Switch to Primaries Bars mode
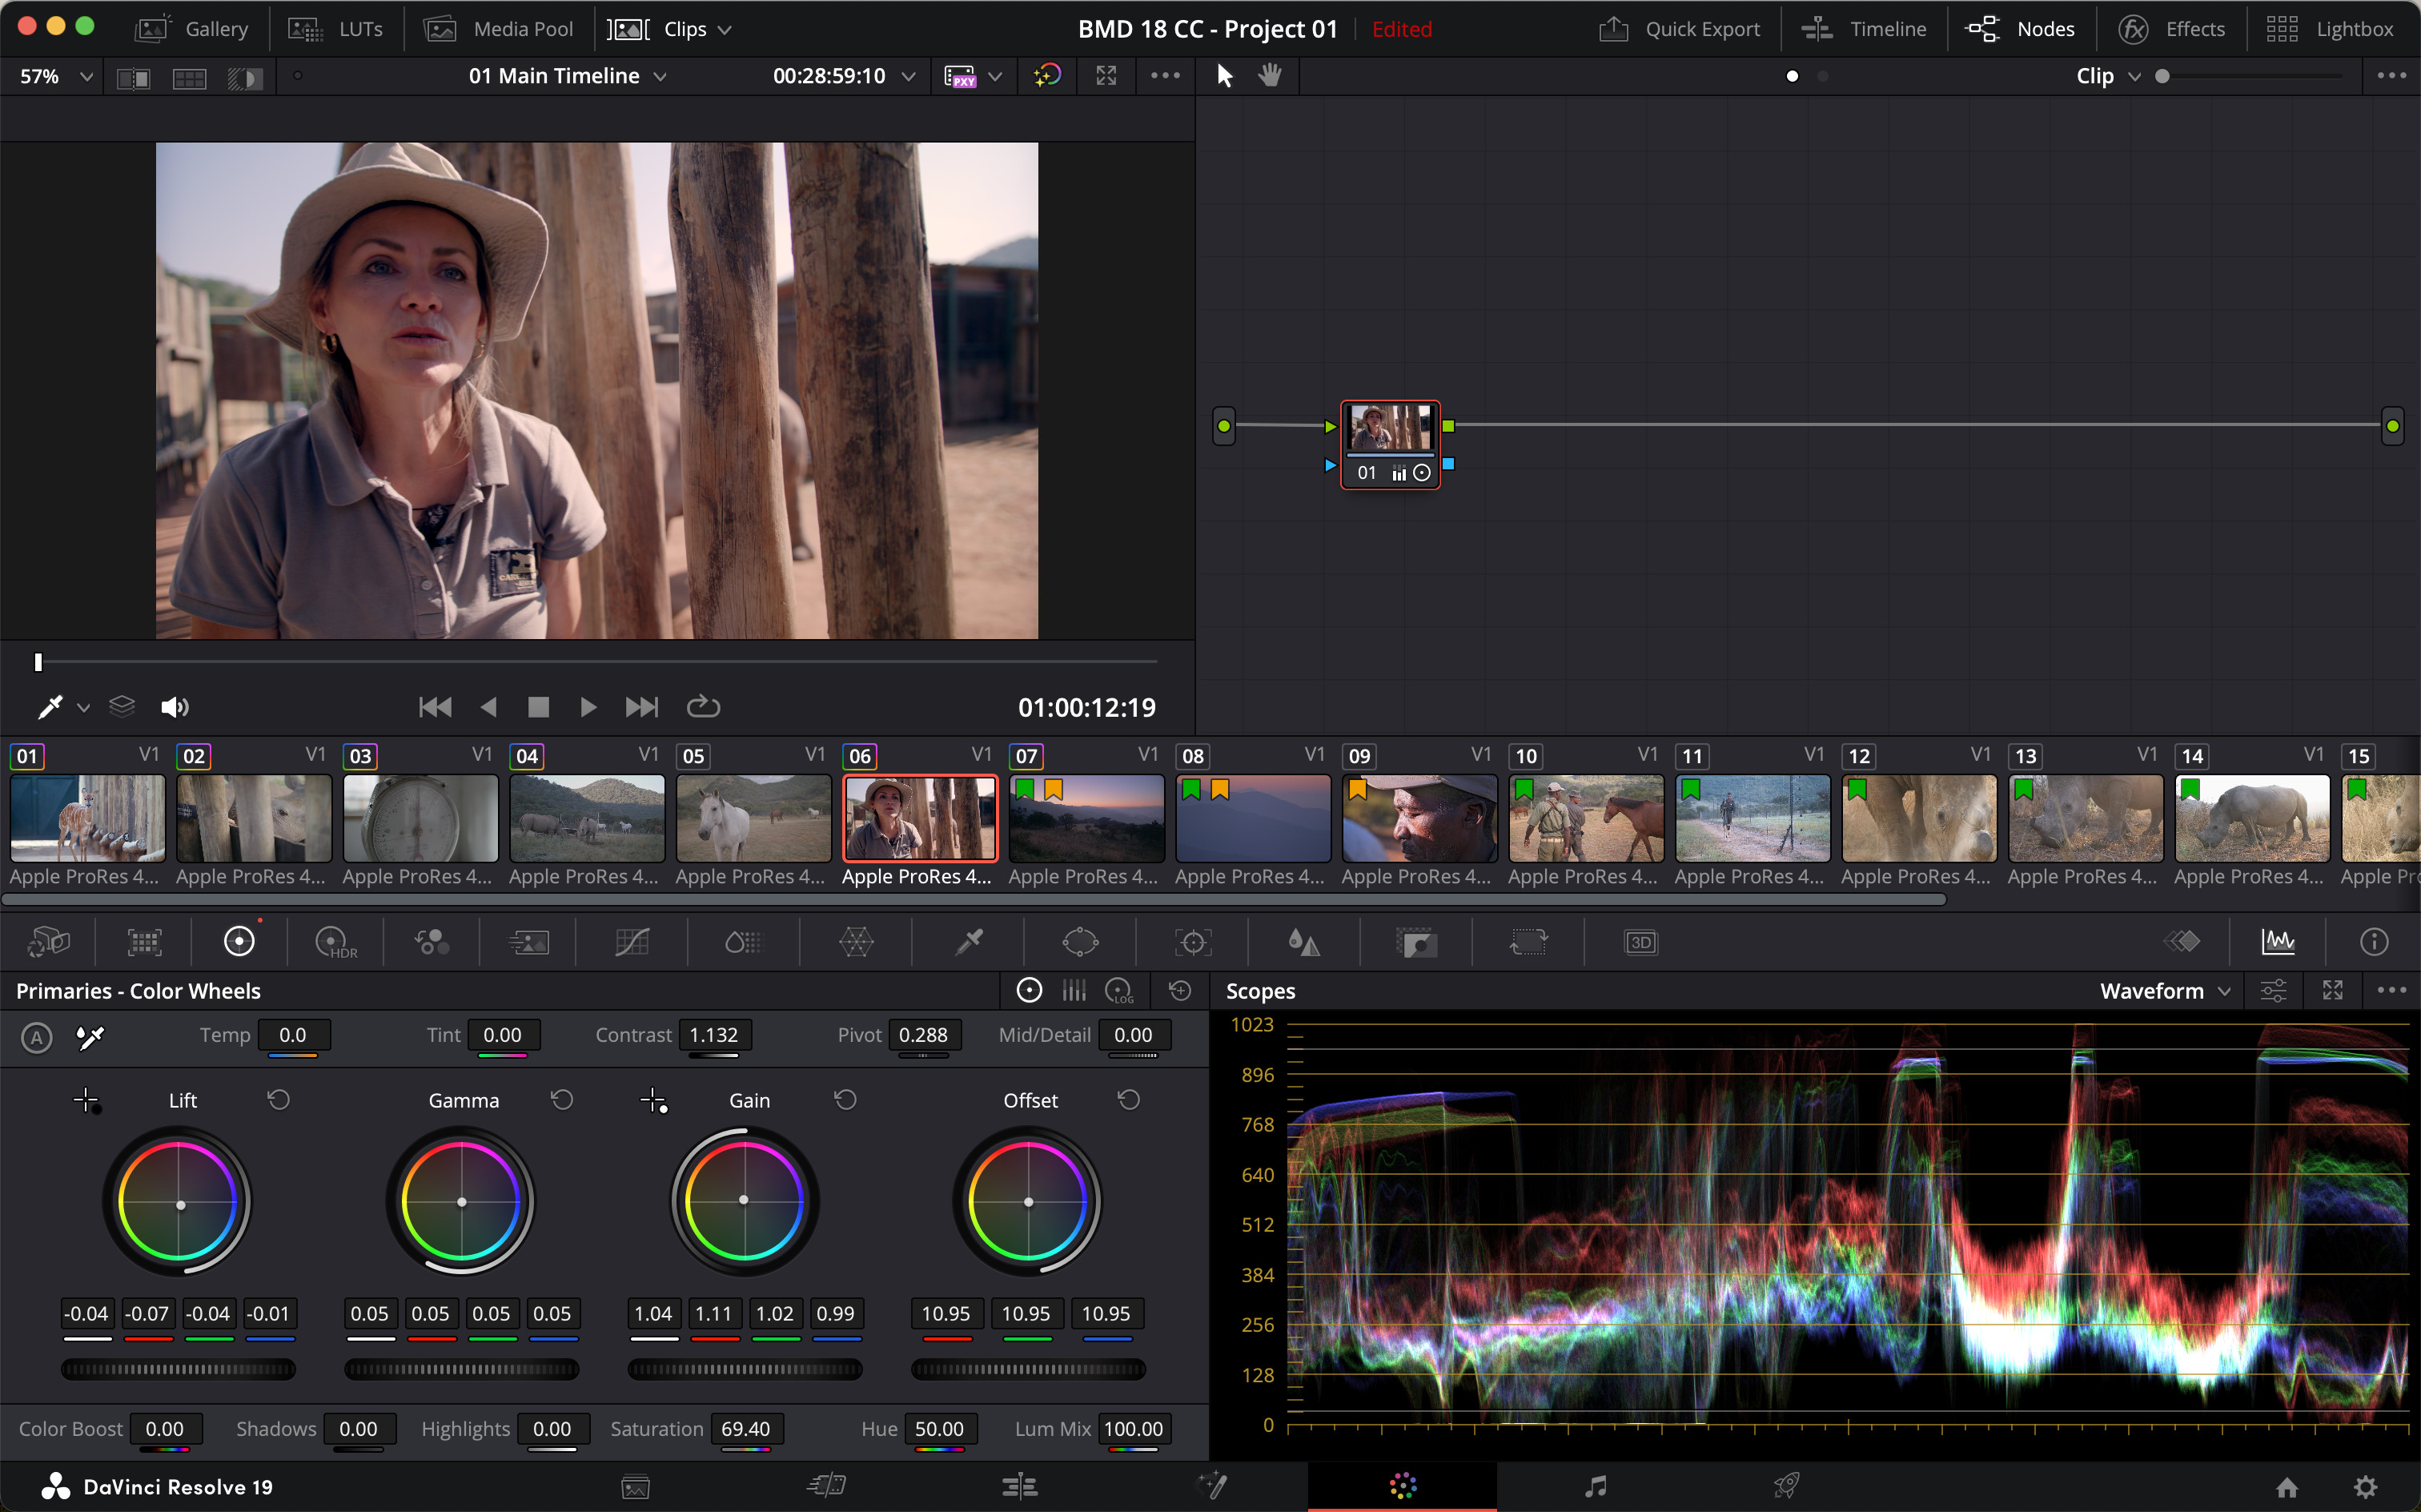 pyautogui.click(x=1074, y=991)
